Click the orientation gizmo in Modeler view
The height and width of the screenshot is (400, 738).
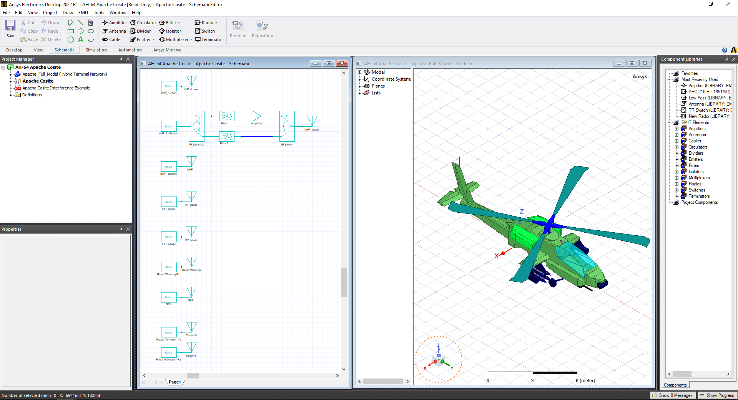(439, 360)
